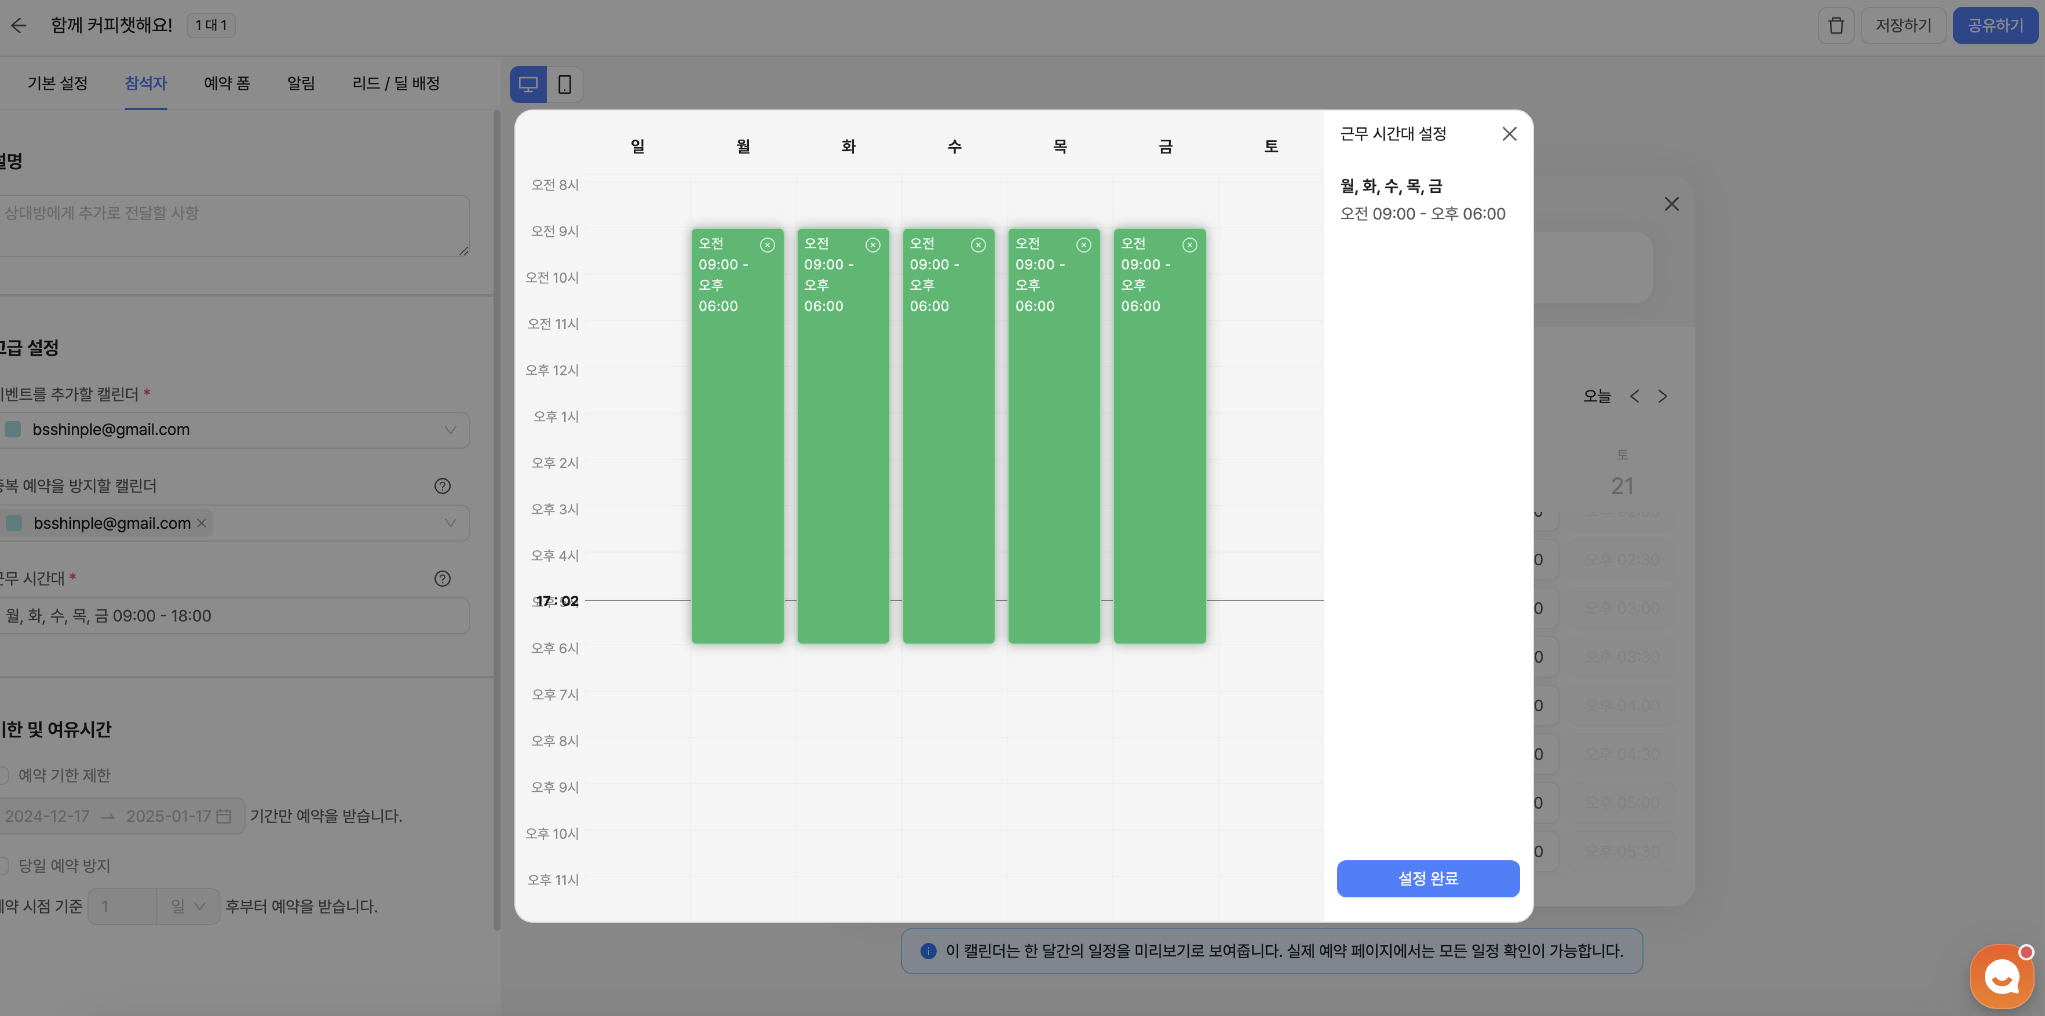Open the chat support bubble
Viewport: 2045px width, 1016px height.
2001,975
